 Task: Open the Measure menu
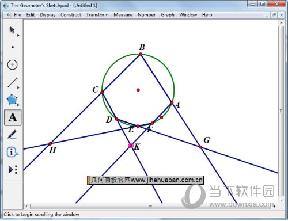[x=123, y=15]
